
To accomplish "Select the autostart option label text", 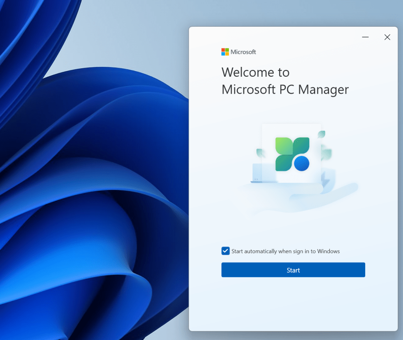I will pyautogui.click(x=284, y=251).
